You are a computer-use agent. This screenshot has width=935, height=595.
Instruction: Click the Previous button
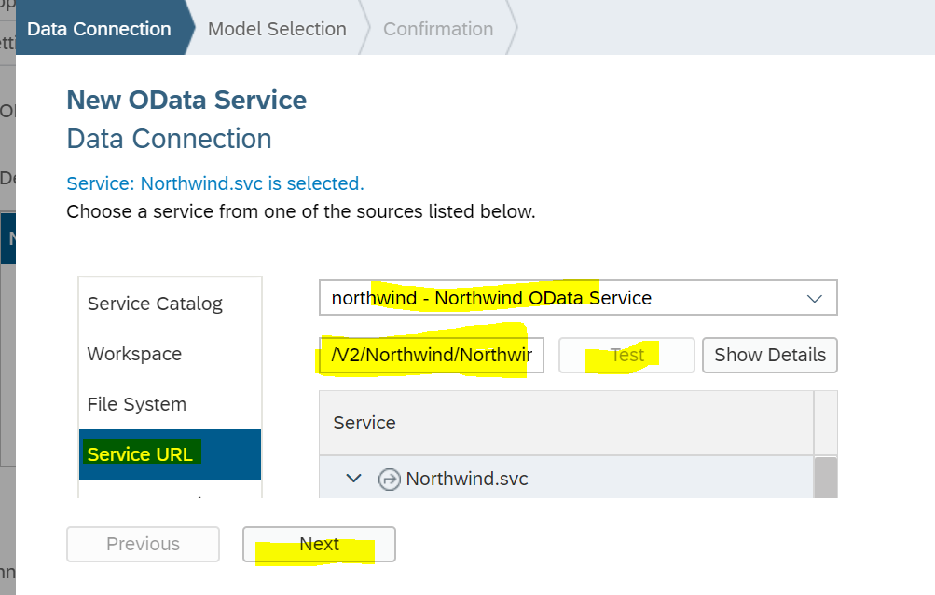144,544
